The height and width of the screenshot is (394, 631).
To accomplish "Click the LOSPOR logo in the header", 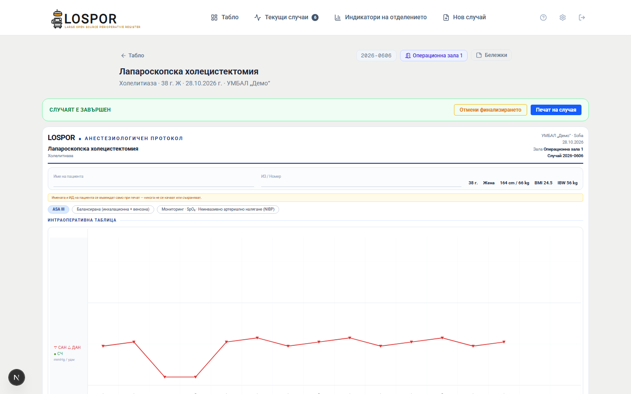I will coord(96,19).
